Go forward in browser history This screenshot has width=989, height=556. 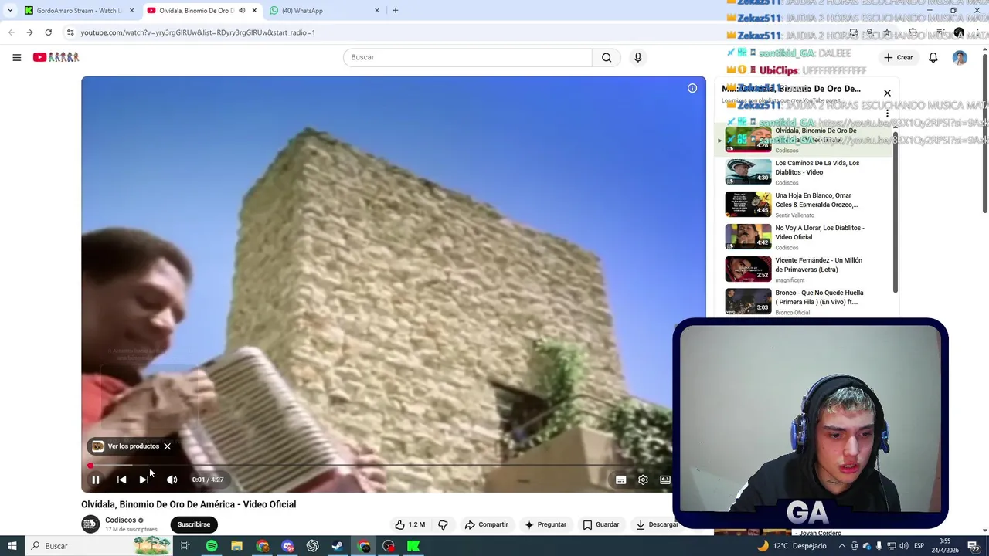(x=29, y=32)
